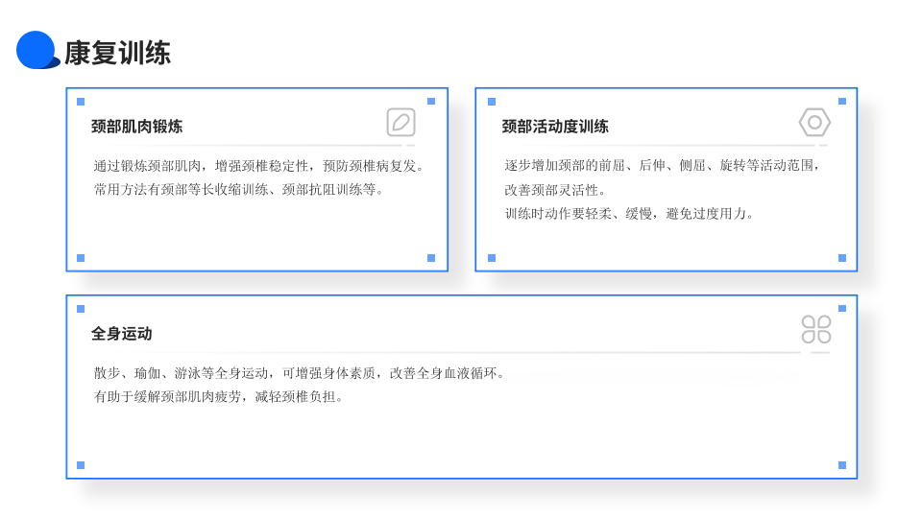Click the line starting with 通过锻炼颈部肌肉
This screenshot has width=922, height=518.
pos(258,166)
